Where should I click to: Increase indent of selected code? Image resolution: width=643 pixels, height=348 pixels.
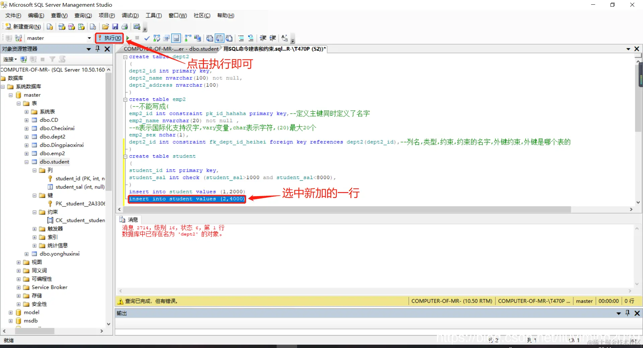273,38
